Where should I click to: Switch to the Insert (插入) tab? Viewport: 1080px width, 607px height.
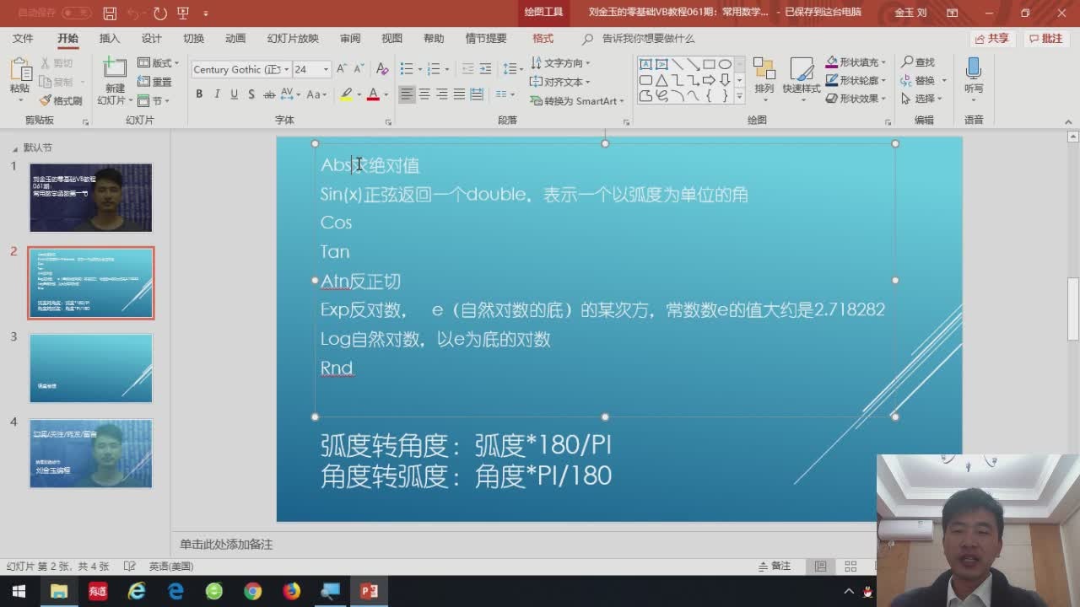pyautogui.click(x=110, y=39)
